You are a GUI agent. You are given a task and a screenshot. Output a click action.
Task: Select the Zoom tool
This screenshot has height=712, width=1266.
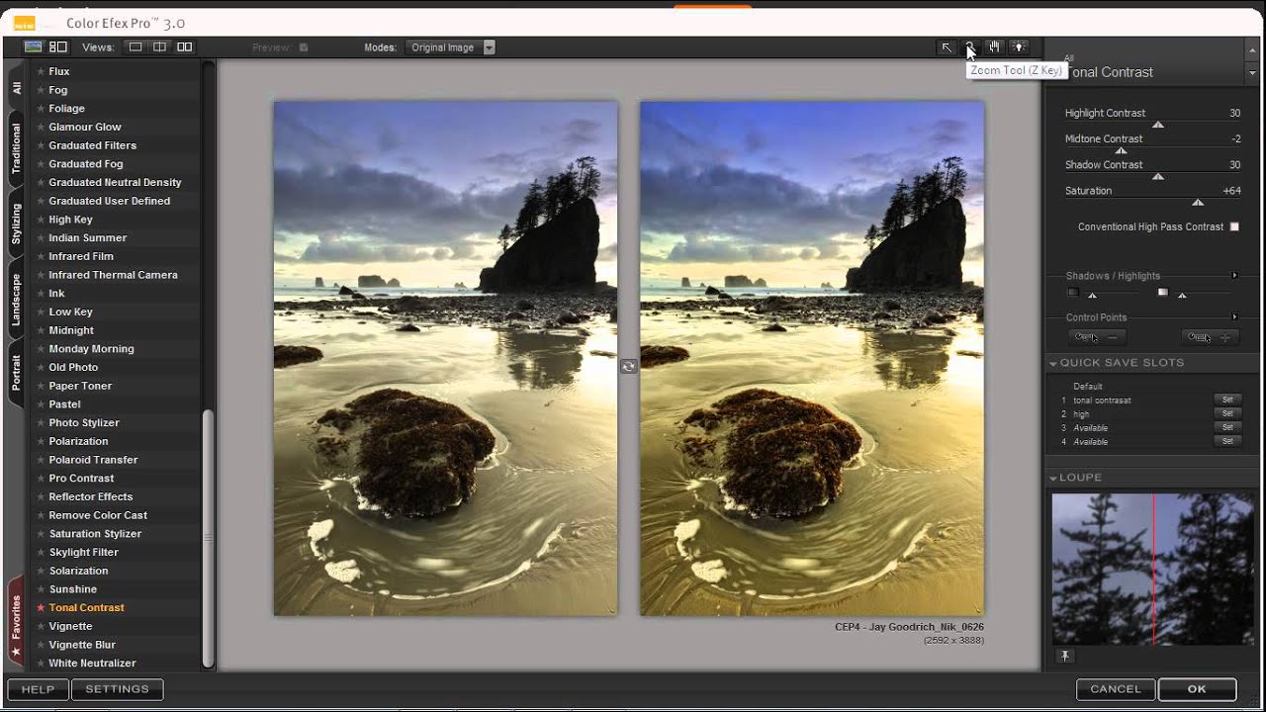pyautogui.click(x=970, y=46)
